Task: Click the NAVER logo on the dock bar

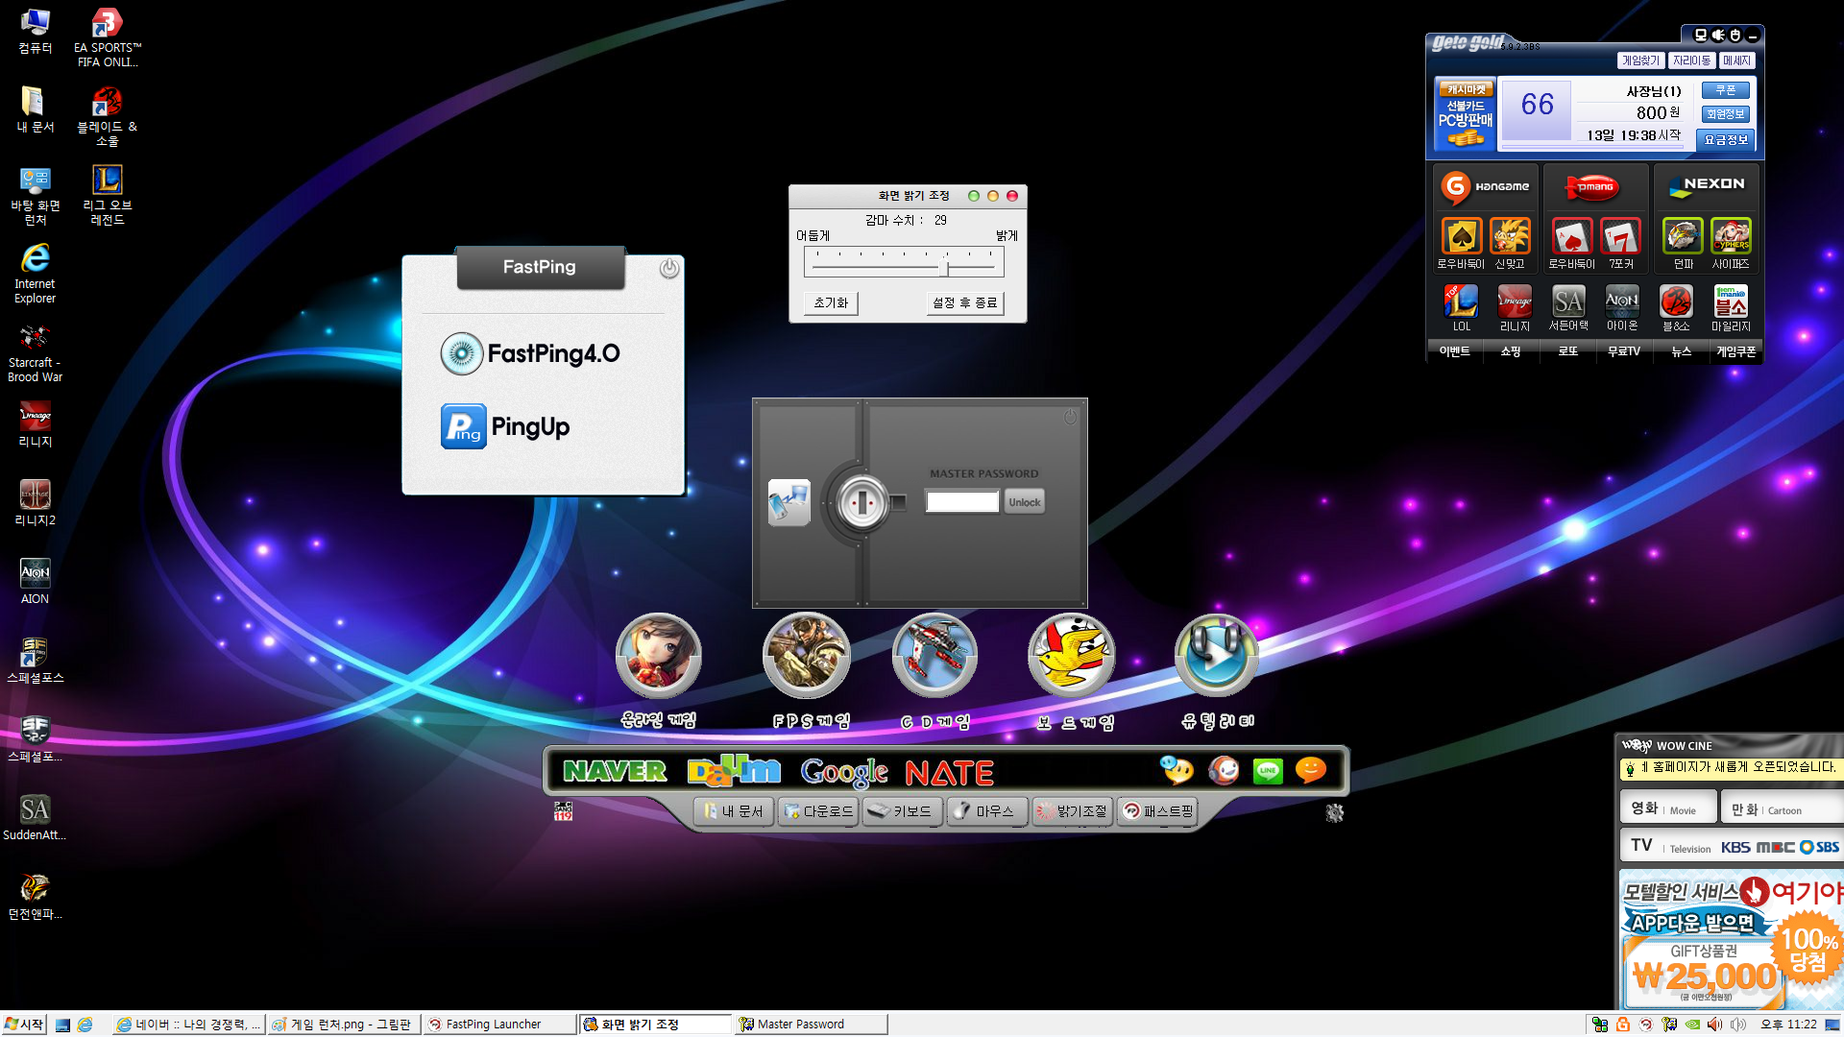Action: click(x=615, y=771)
